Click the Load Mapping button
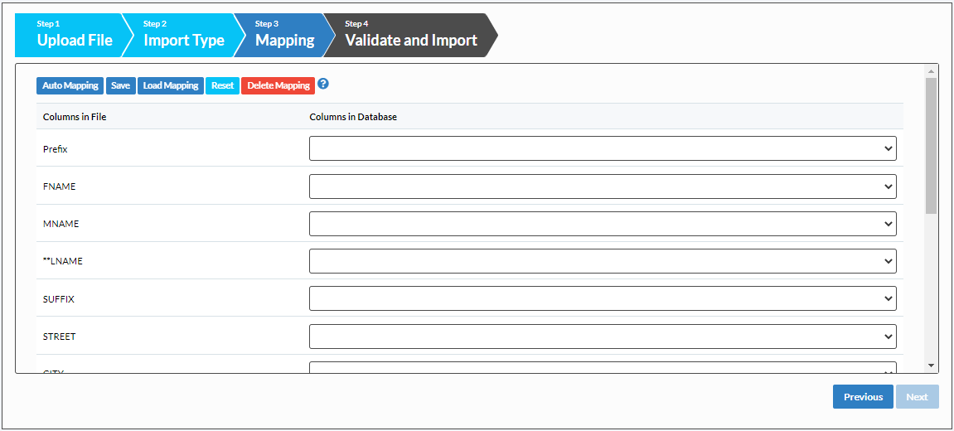The image size is (954, 431). point(171,85)
